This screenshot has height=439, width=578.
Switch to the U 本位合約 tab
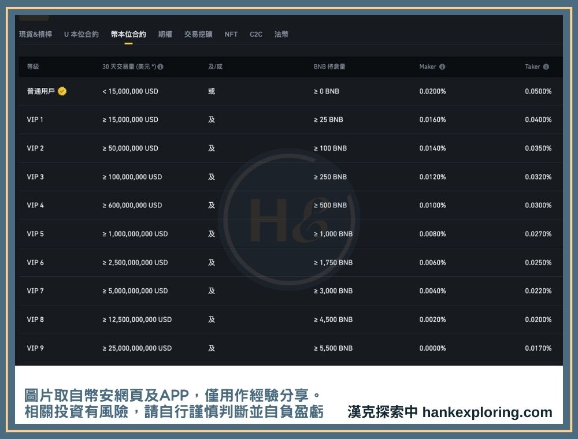click(81, 34)
